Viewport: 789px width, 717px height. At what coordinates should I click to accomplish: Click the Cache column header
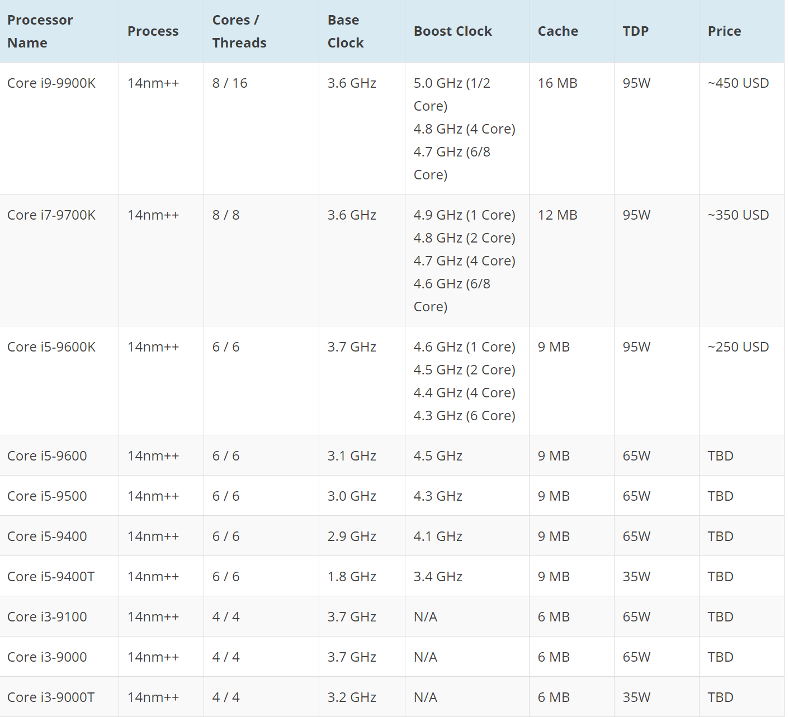pos(558,31)
